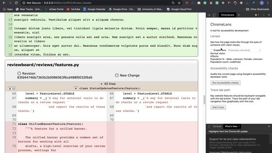Open the Google Cloud Print bookmark
This screenshot has height=153, width=272.
tap(179, 9)
